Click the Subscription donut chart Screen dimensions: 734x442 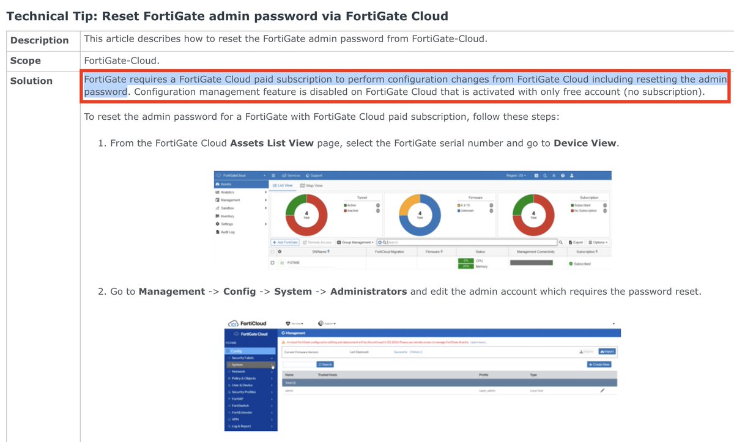point(533,215)
